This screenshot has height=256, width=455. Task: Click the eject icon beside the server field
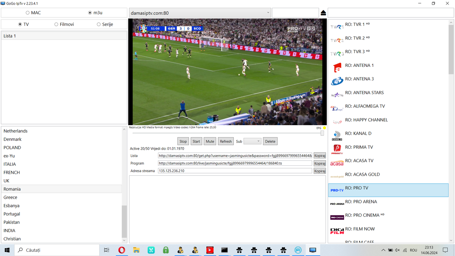(x=323, y=13)
